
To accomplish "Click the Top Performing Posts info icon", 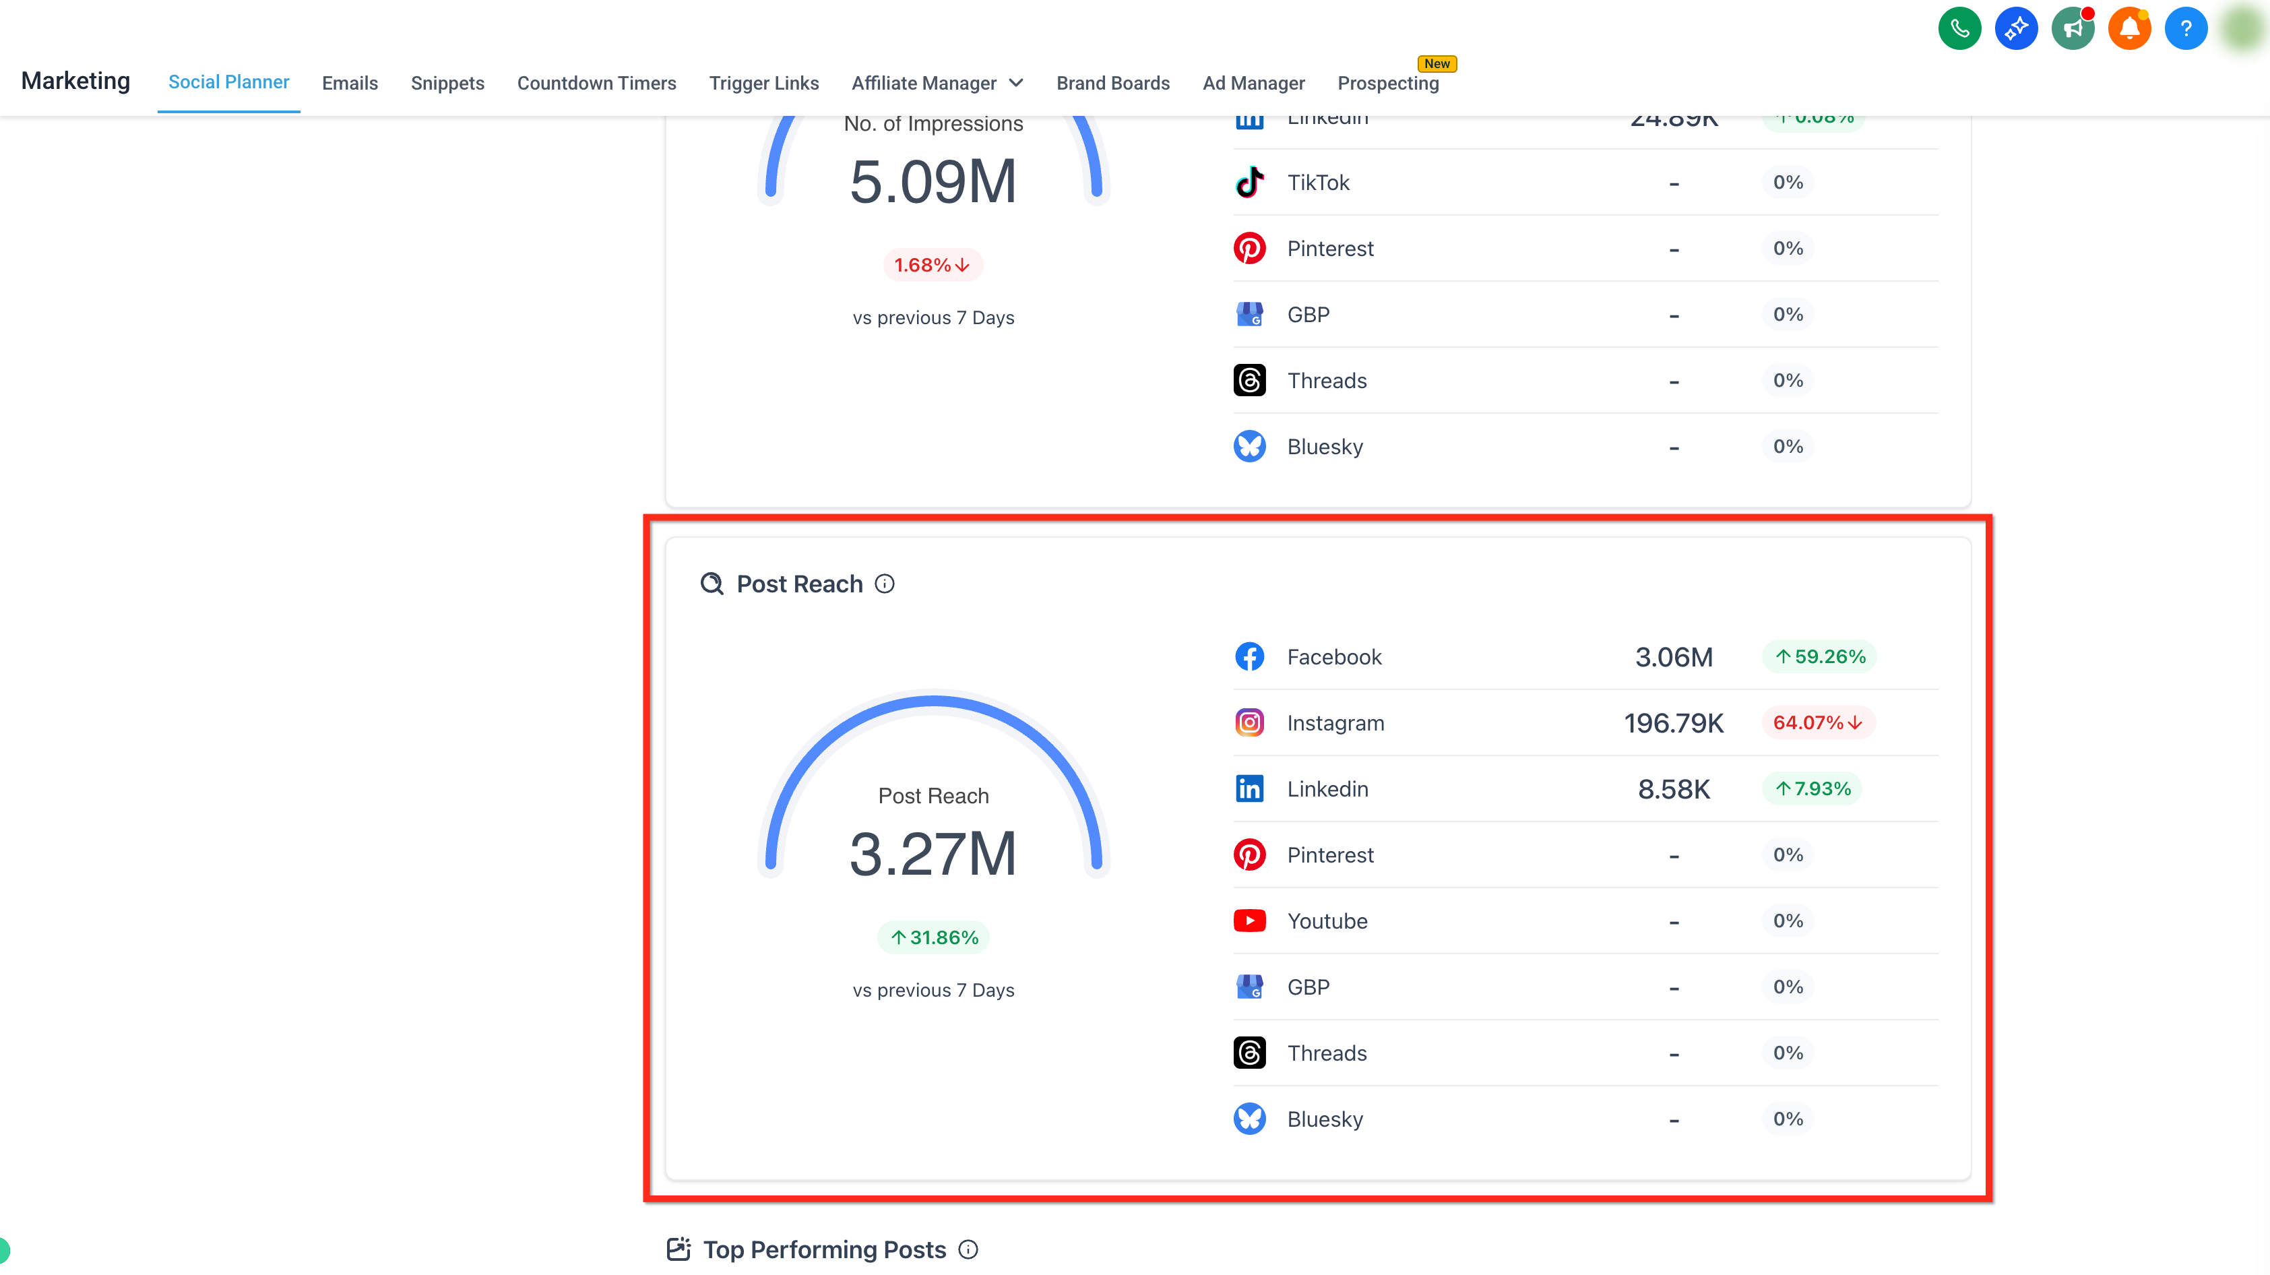I will coord(968,1249).
